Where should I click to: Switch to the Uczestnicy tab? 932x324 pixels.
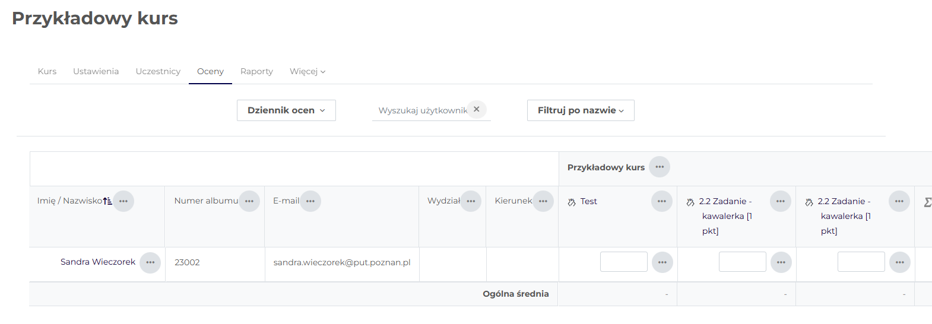click(x=158, y=71)
